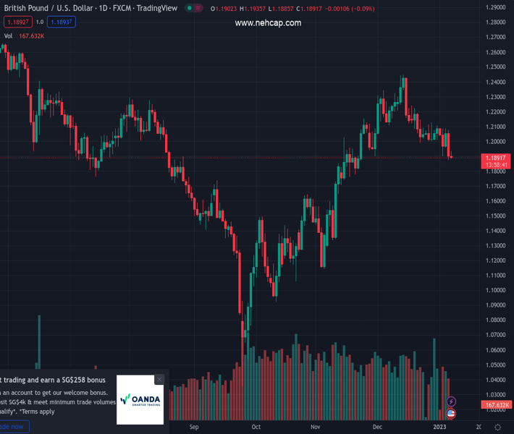
Task: Click the red sell price 1.18927 button
Action: tap(17, 22)
